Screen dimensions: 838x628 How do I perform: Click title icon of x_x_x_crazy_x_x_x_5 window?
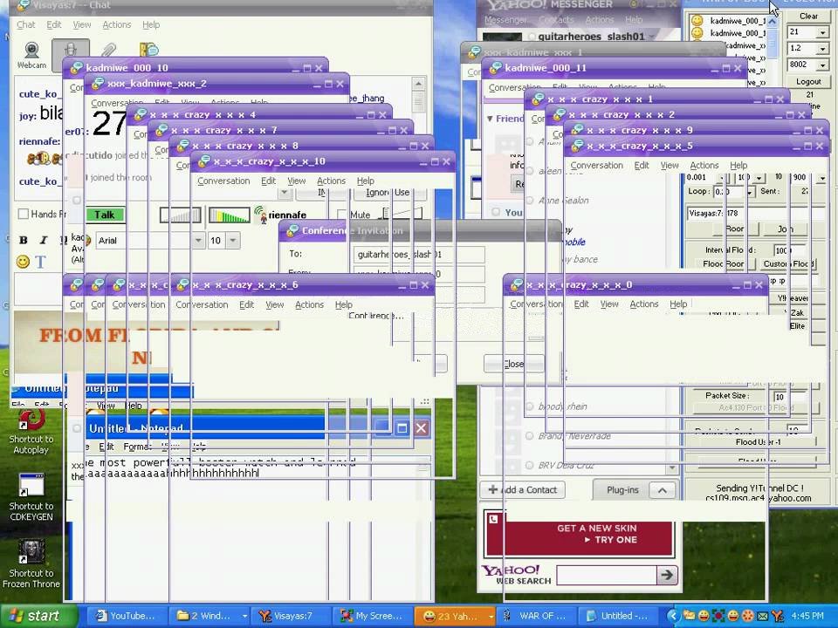577,146
